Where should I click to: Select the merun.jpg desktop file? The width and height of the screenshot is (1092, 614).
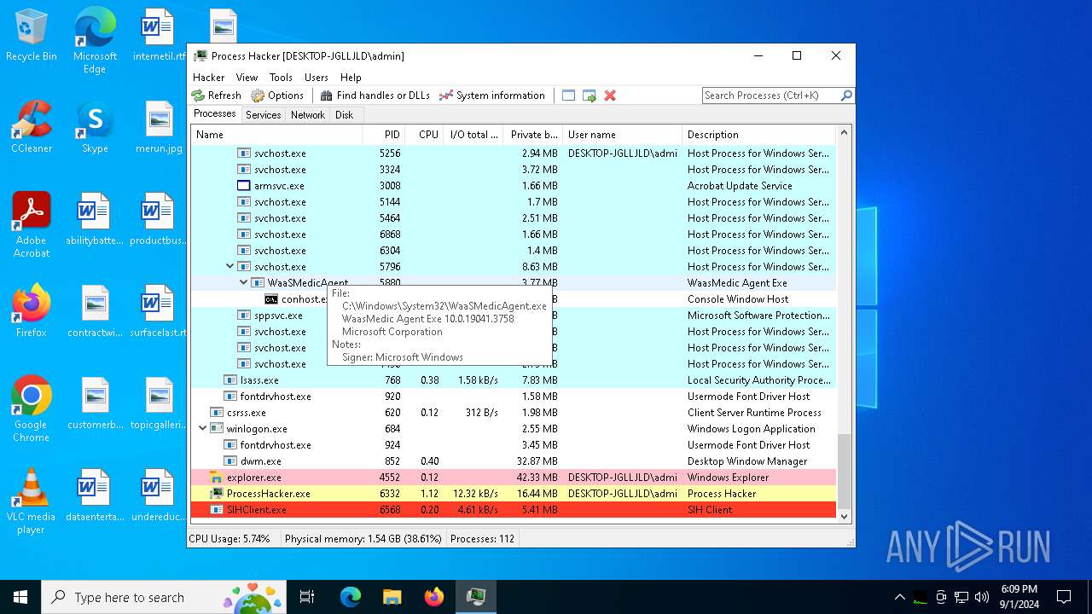click(160, 128)
